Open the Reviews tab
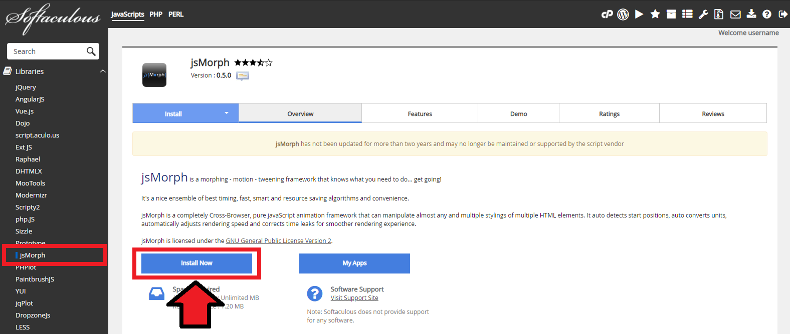 click(713, 114)
